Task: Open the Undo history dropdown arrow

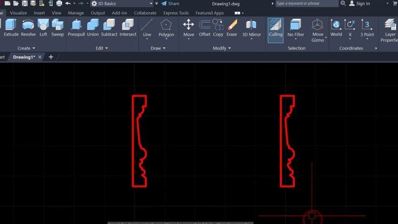Action: click(74, 4)
